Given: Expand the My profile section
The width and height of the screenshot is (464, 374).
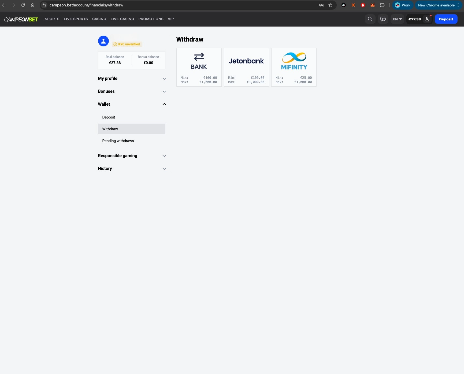Looking at the screenshot, I should [x=132, y=79].
